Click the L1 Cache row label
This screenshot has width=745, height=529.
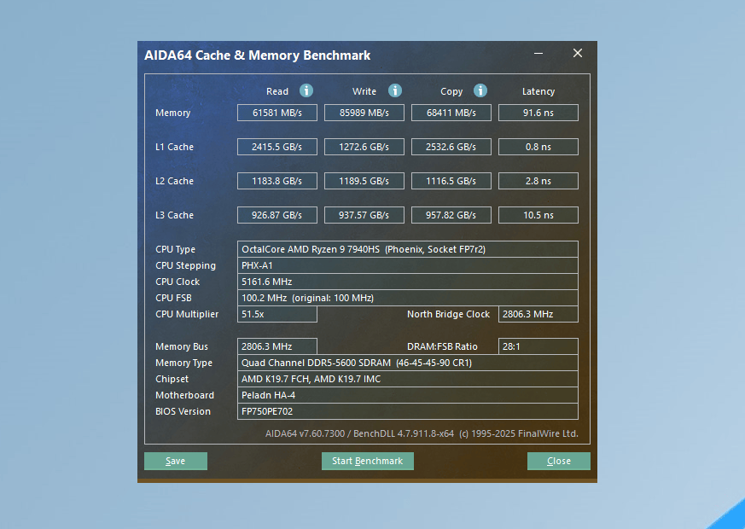pyautogui.click(x=174, y=148)
